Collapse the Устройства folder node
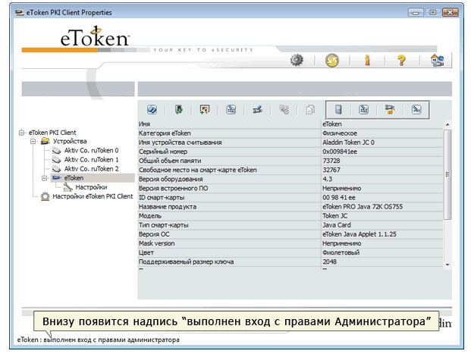Viewport: 471px width, 354px height. coord(33,141)
